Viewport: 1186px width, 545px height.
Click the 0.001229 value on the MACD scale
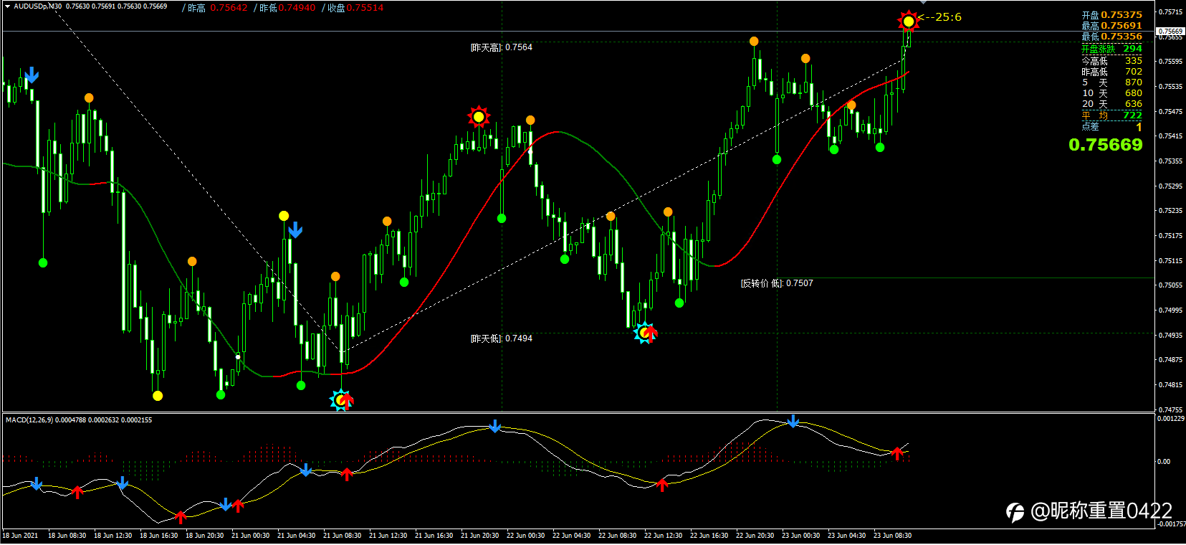click(x=1172, y=419)
